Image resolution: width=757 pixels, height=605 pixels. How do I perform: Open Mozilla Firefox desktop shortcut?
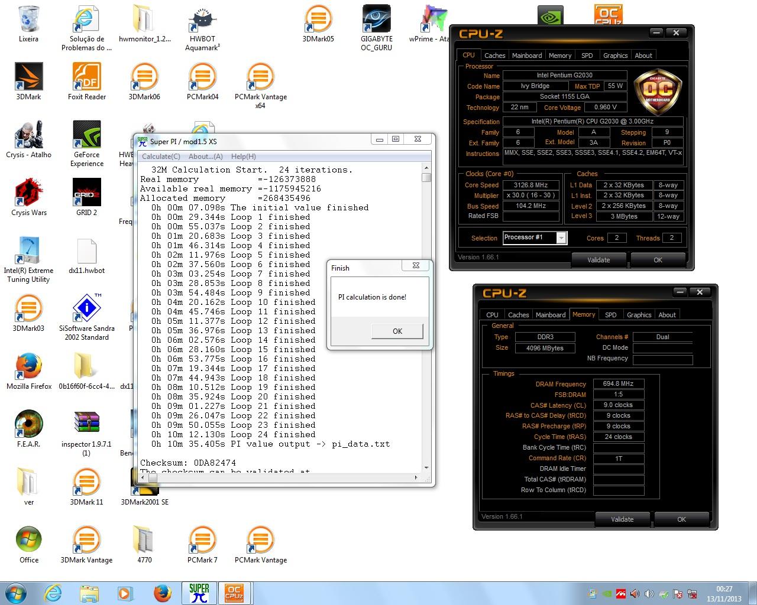coord(28,372)
